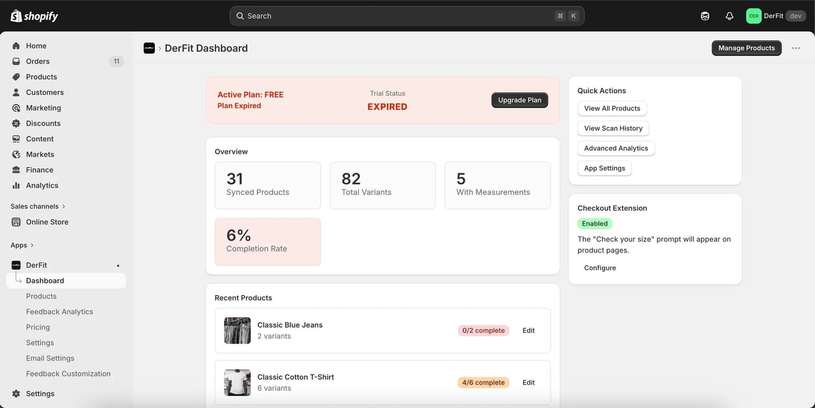Screen dimensions: 815x408
Task: Click the Customers sidebar label
Action: pyautogui.click(x=45, y=92)
